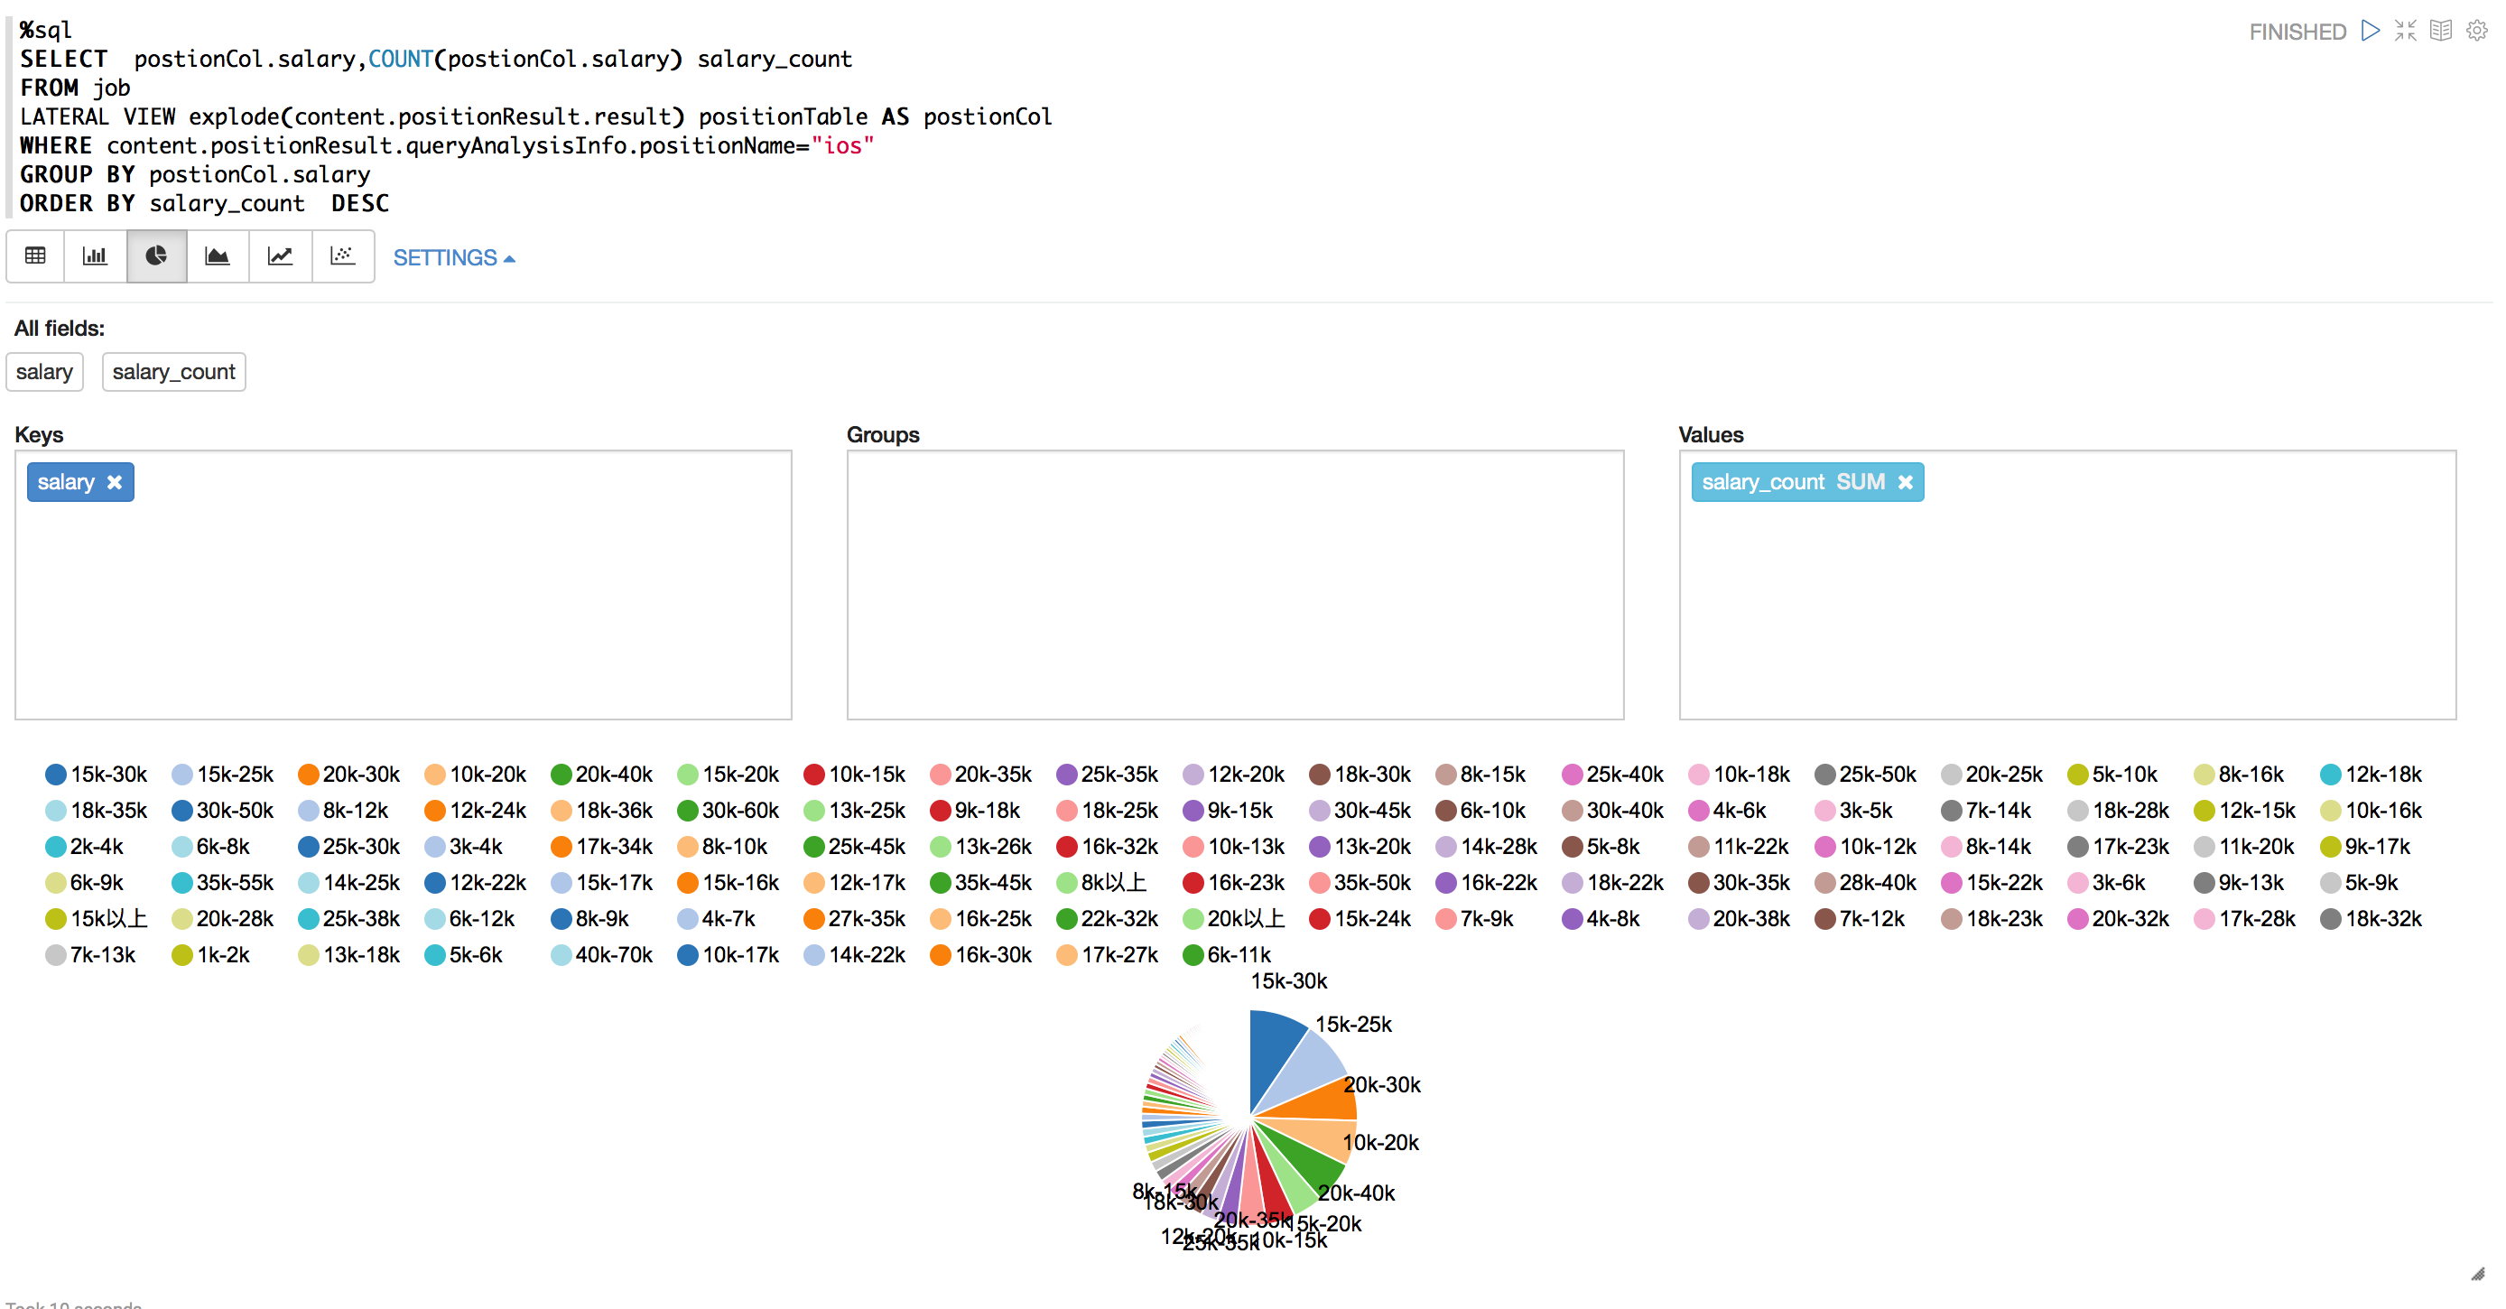Click the paragraph resize handle
The image size is (2506, 1309).
(2478, 1275)
